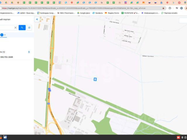Collapse the sidebar with the double-chevron button
The width and height of the screenshot is (187, 140).
pos(37,19)
